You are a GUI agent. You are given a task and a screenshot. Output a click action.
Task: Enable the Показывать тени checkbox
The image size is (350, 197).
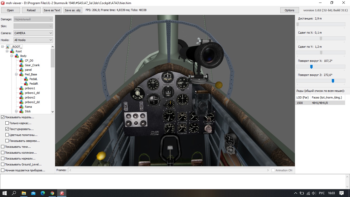point(3,147)
